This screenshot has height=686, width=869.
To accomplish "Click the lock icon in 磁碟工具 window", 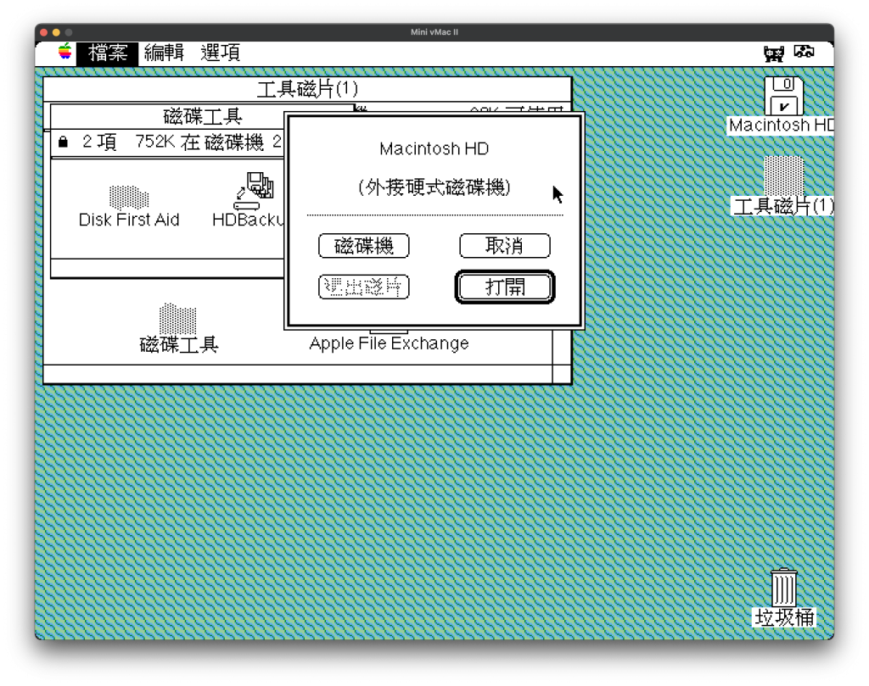I will pos(63,142).
